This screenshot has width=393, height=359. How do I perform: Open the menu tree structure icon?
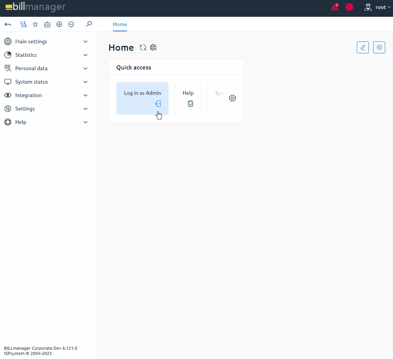(x=23, y=24)
